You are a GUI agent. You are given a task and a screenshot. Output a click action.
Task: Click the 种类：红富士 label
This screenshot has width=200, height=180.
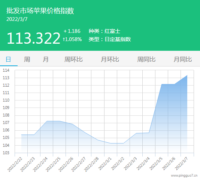(x=104, y=31)
